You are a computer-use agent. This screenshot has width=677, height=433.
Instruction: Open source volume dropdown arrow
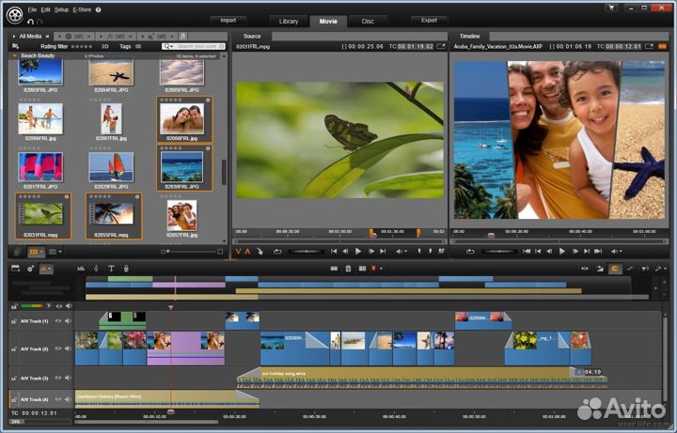[x=405, y=252]
